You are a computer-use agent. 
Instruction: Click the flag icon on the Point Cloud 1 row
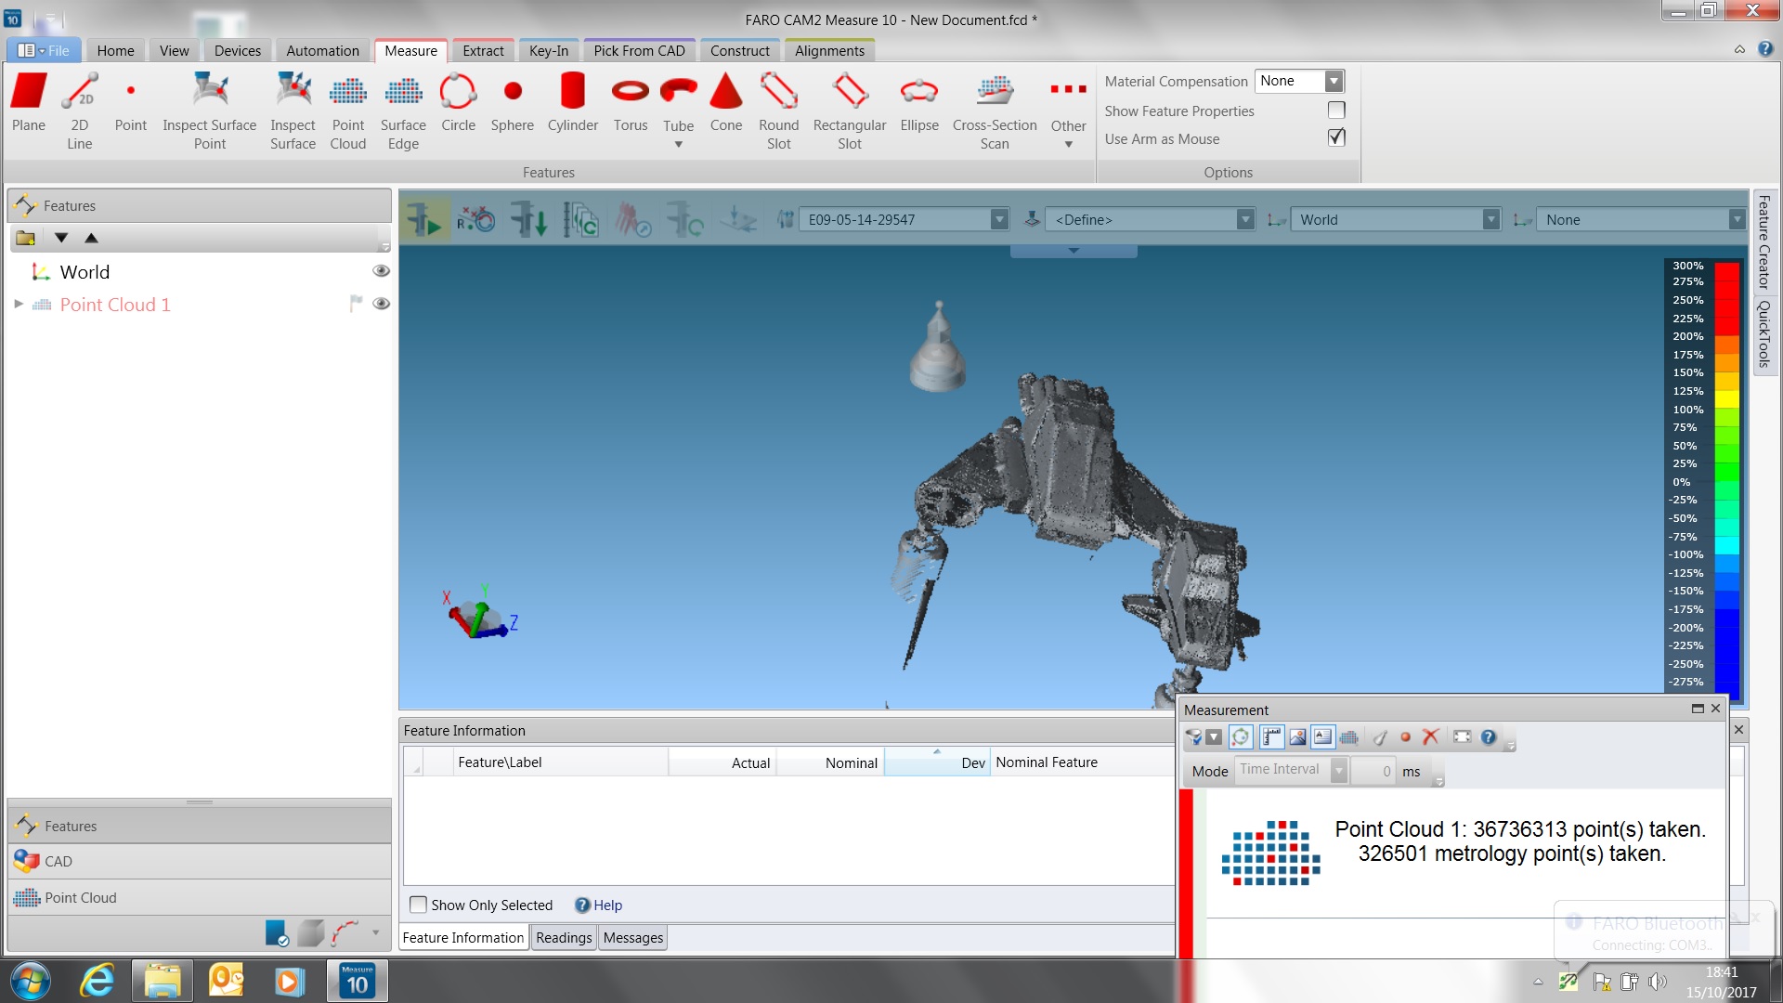click(356, 304)
